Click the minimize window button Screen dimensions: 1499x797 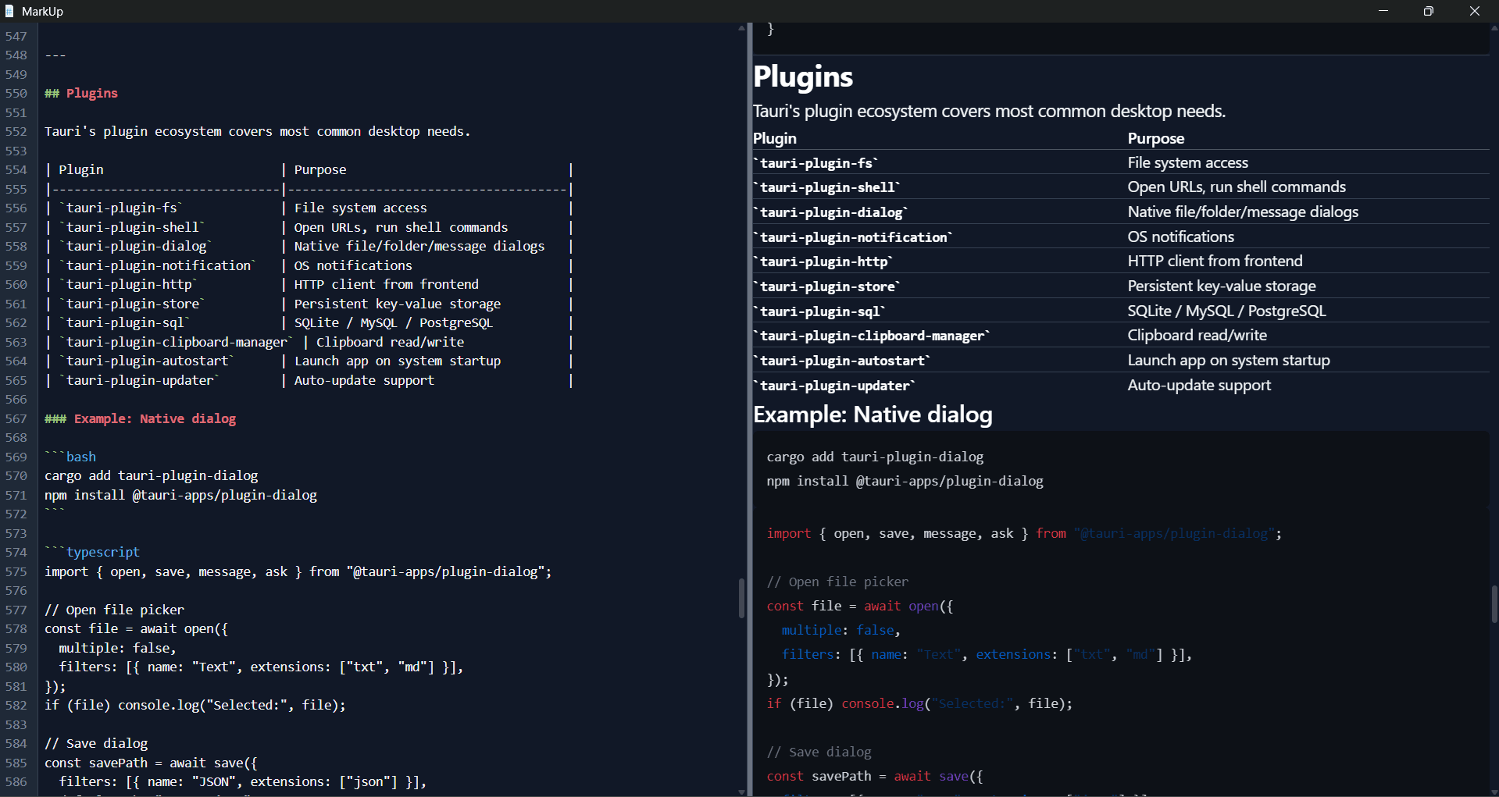pyautogui.click(x=1383, y=11)
